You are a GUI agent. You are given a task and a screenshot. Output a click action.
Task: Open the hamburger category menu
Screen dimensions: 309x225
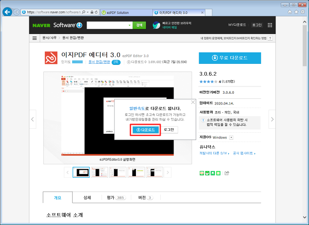pos(35,38)
